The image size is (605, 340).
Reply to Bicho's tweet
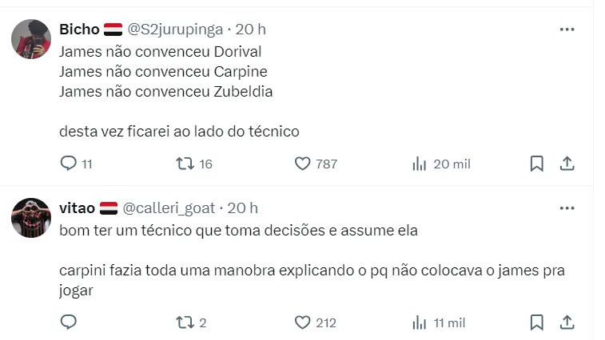[69, 164]
